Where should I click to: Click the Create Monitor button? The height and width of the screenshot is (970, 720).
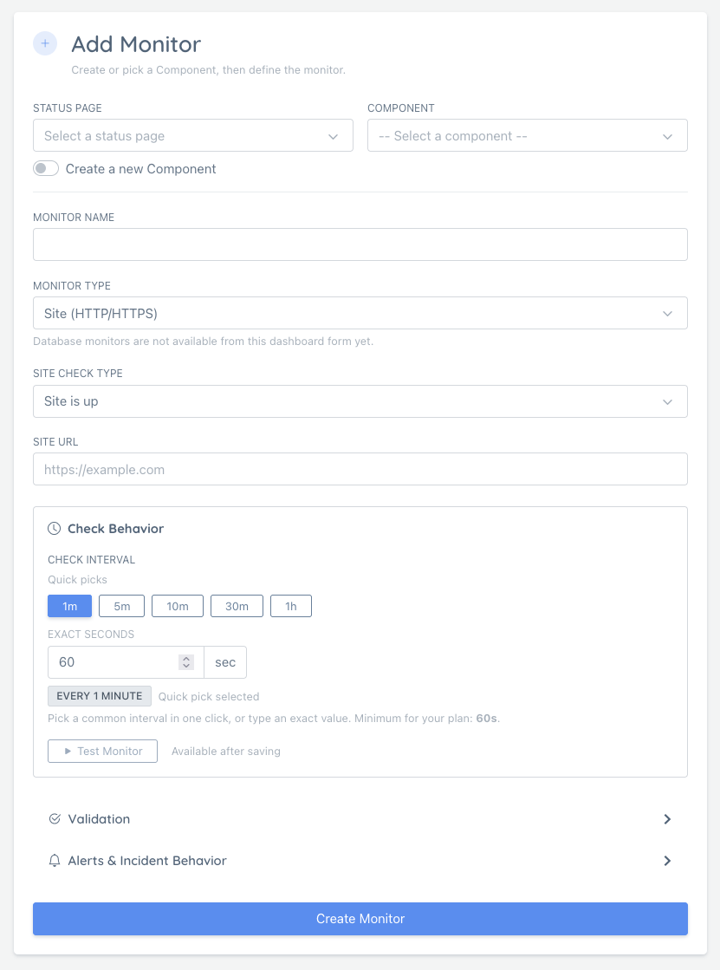coord(360,918)
